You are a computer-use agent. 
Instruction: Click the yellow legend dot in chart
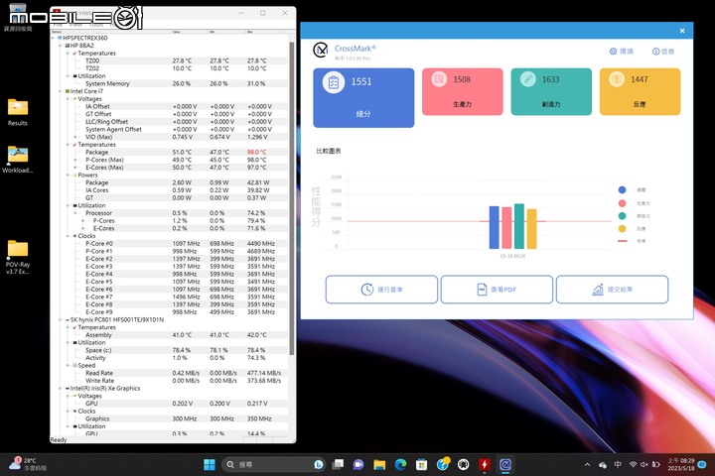tap(622, 229)
